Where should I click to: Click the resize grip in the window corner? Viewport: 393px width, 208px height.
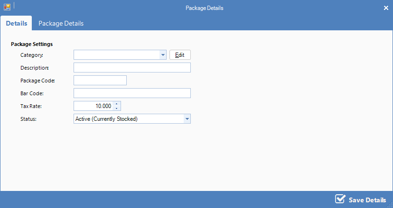[390, 205]
